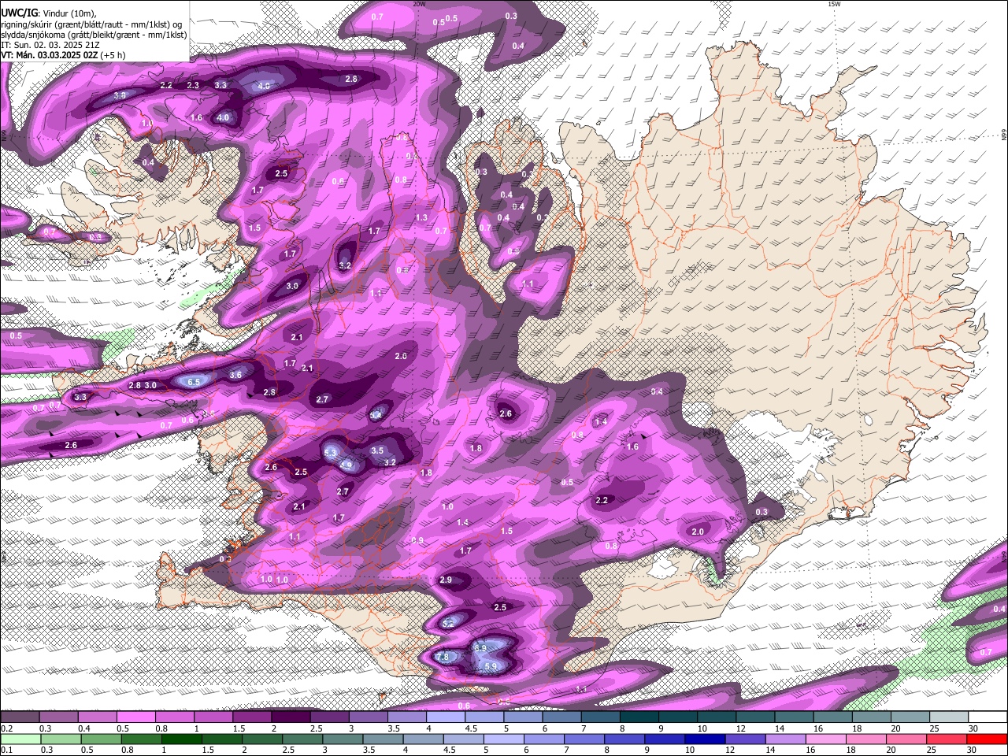Click the '20W' longitude label
Screen dimensions: 1008x756
click(419, 4)
